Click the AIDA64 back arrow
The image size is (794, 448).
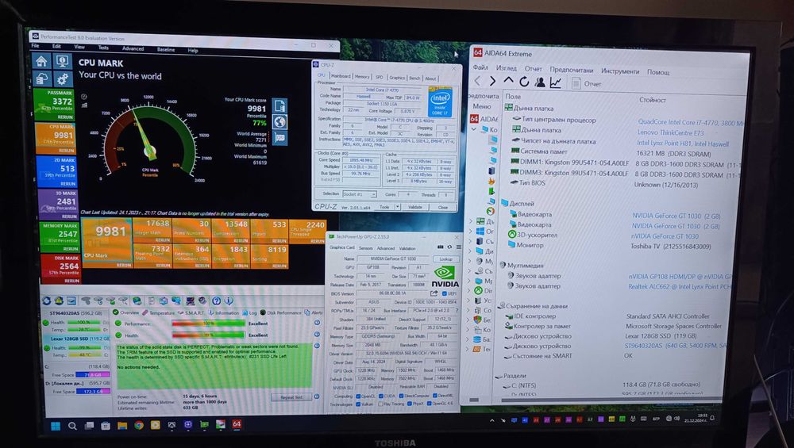click(x=477, y=81)
